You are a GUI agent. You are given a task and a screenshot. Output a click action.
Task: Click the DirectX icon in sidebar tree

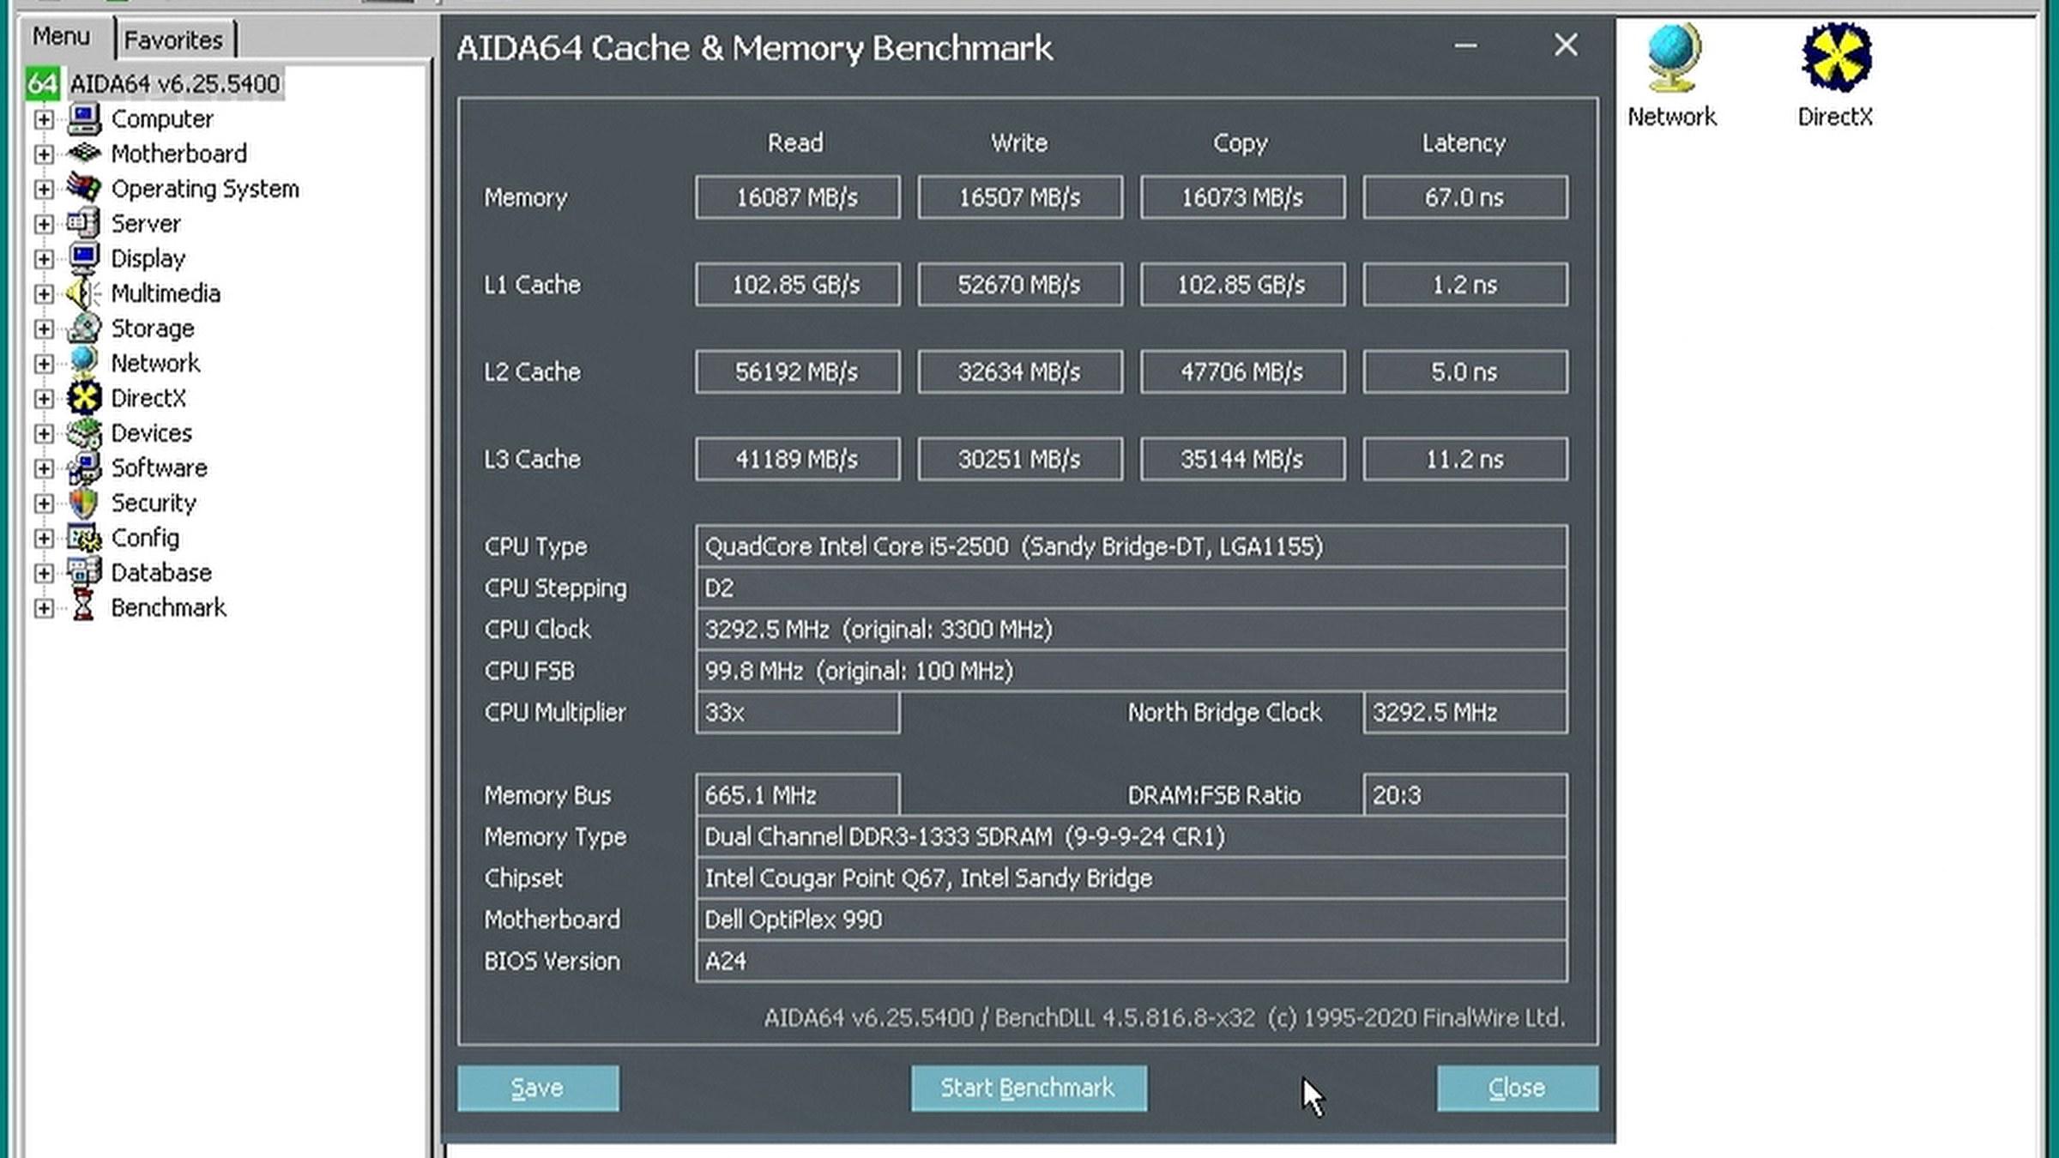[84, 398]
